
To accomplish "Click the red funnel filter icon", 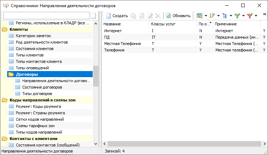I will pyautogui.click(x=250, y=16).
